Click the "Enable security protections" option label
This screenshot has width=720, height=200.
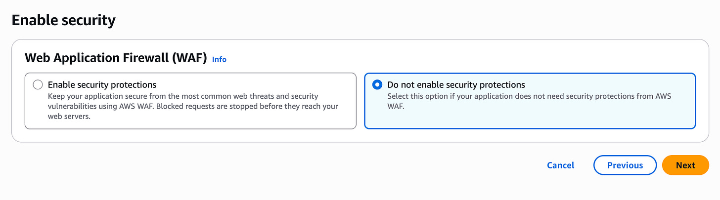click(x=102, y=85)
